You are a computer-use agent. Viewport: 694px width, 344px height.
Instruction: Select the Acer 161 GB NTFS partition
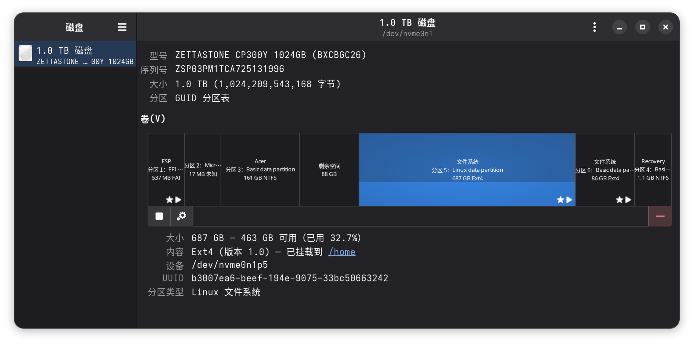[260, 169]
